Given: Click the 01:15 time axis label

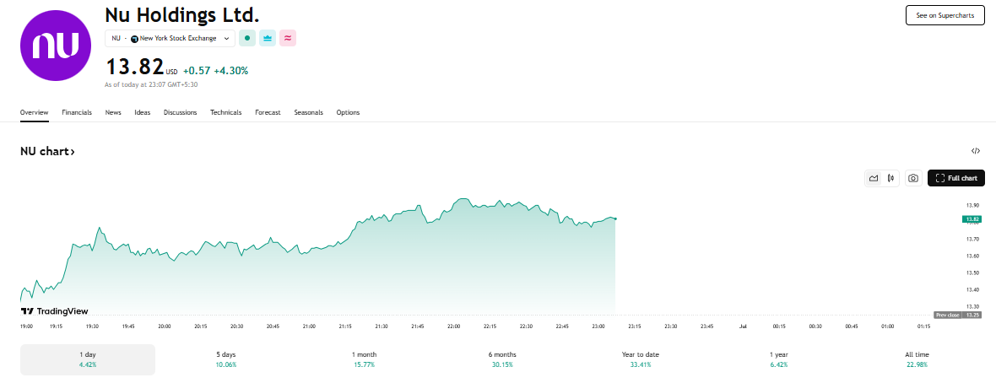Looking at the screenshot, I should tap(923, 326).
